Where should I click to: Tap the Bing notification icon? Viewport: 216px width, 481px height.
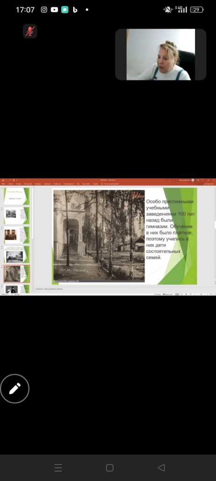click(x=75, y=10)
